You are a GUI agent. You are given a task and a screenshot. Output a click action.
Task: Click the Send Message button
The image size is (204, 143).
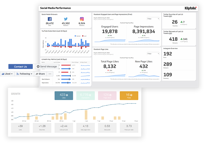click(47, 66)
